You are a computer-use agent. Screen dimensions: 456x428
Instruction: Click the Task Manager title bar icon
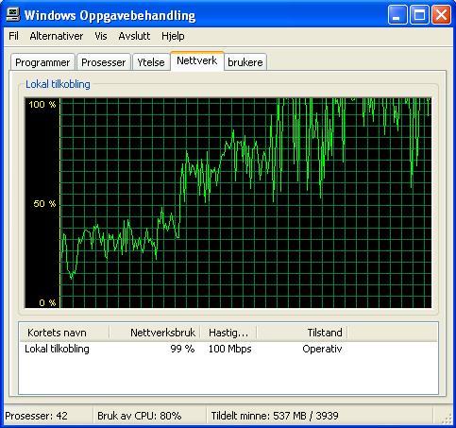pyautogui.click(x=13, y=14)
